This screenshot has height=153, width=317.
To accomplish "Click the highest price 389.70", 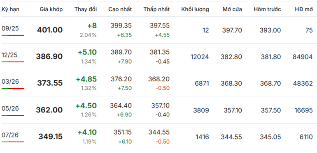I will [x=121, y=52].
